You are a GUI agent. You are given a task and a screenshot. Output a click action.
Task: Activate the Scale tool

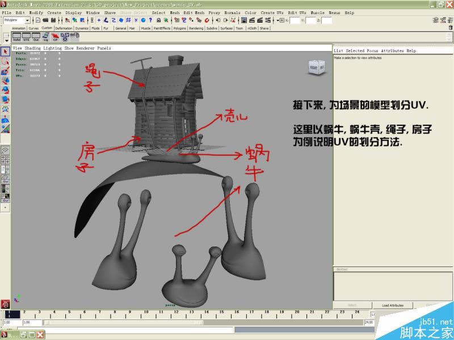tap(5, 100)
